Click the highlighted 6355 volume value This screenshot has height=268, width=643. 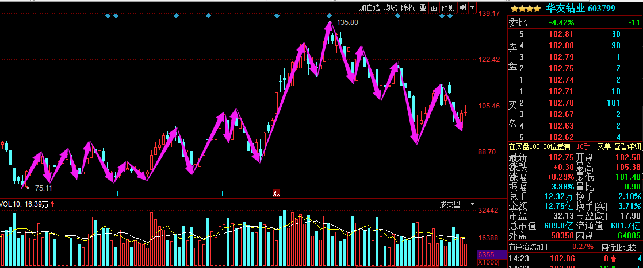[487, 254]
